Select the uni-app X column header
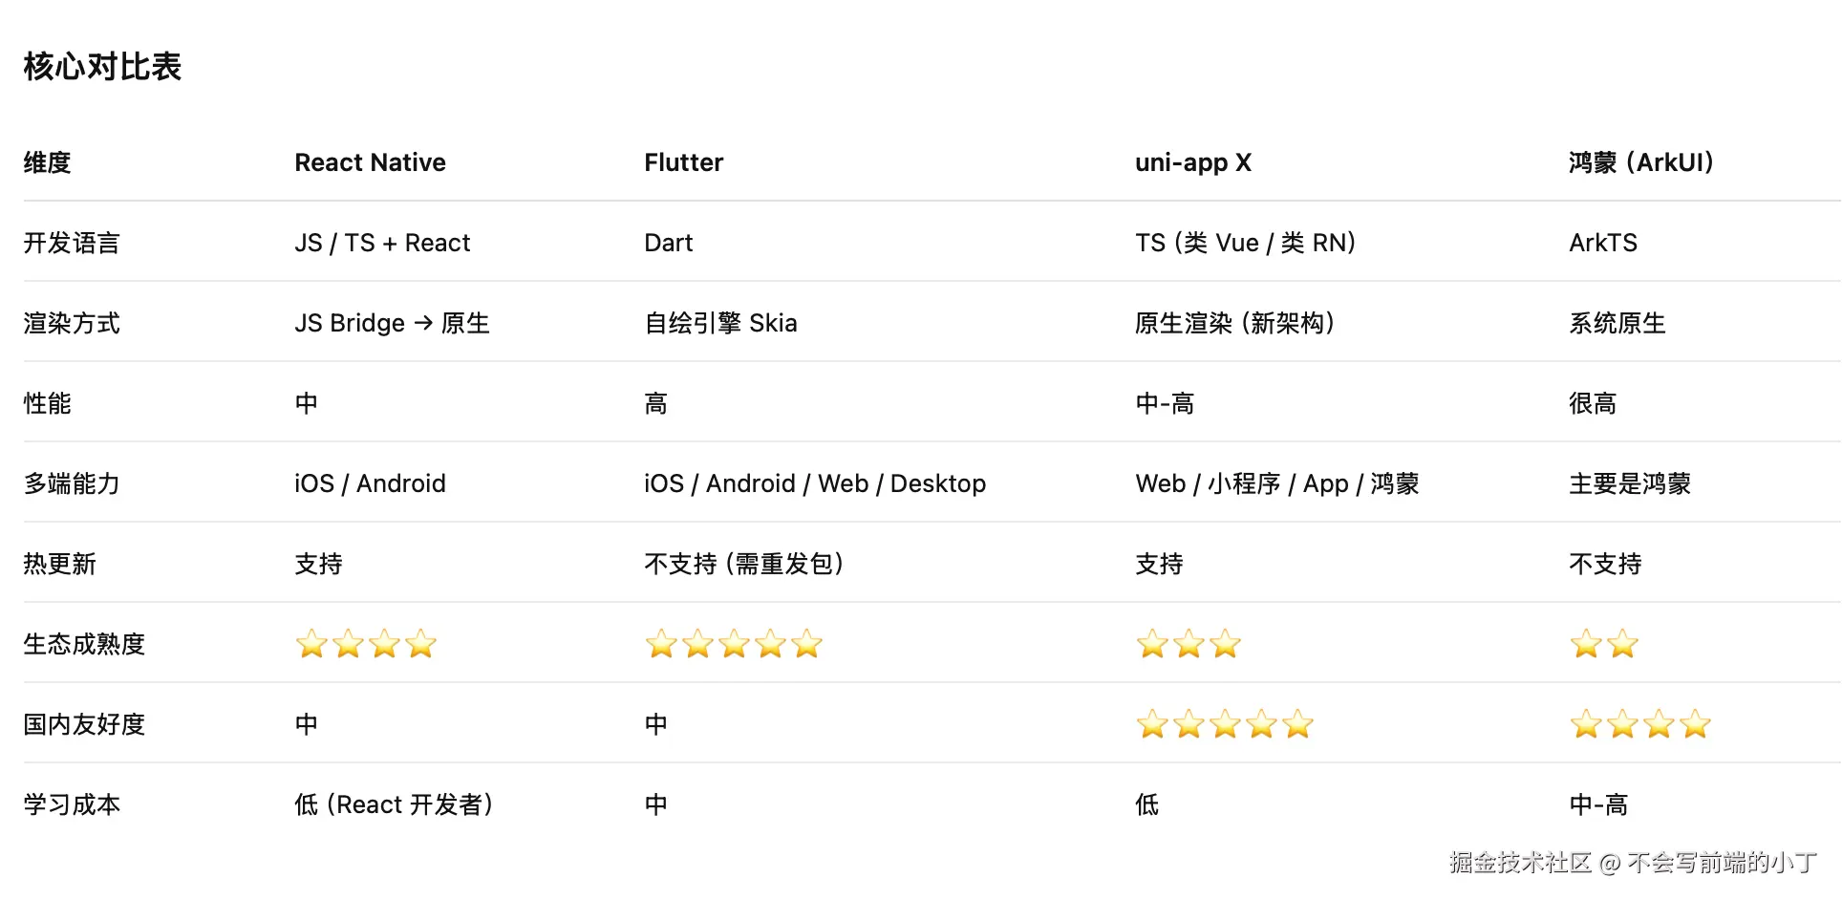 point(1192,162)
